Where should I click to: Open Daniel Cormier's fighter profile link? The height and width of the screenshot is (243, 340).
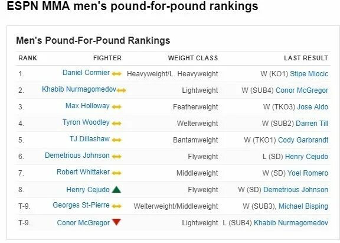86,73
